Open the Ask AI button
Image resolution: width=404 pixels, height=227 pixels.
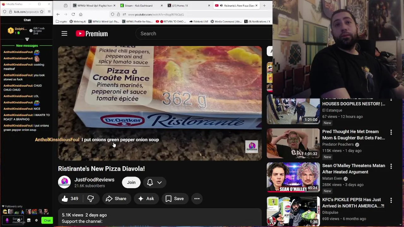pos(146,199)
